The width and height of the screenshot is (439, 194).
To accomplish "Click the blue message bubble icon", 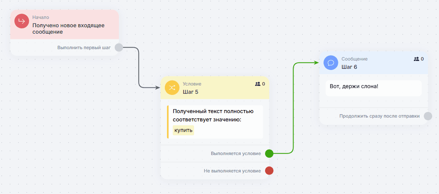I will coord(331,62).
